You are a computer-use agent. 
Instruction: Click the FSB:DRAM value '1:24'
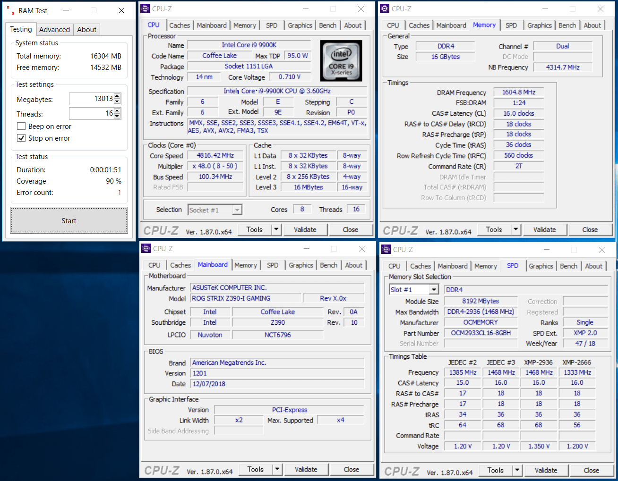pyautogui.click(x=519, y=103)
